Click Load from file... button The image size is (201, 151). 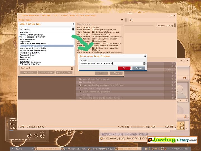point(46,72)
